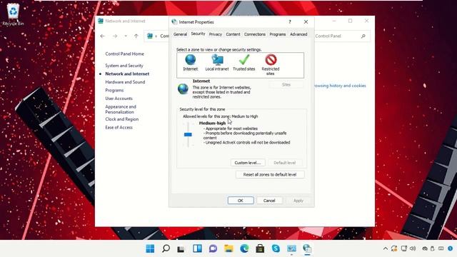Click the security level slider handle
This screenshot has width=457, height=257.
188,134
